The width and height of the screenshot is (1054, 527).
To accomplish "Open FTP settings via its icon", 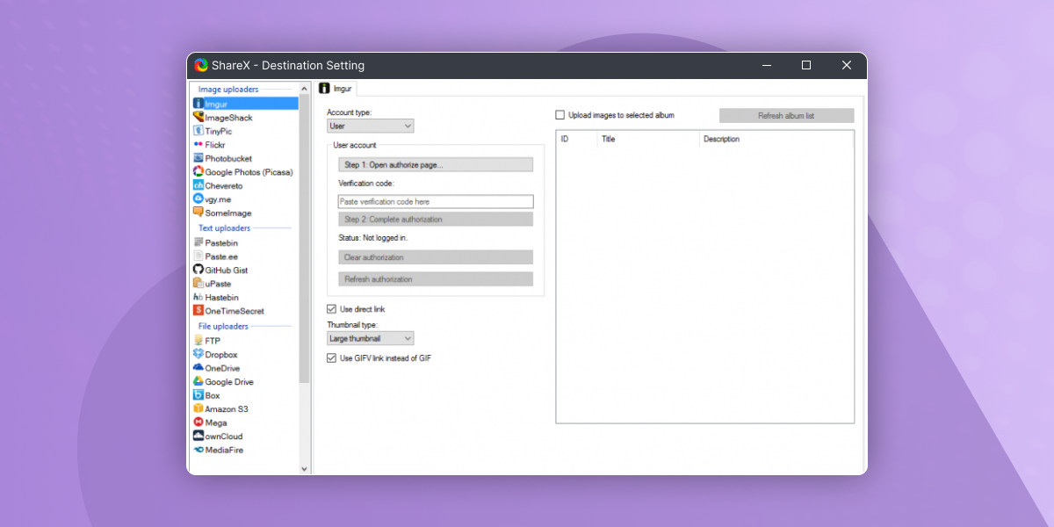I will click(199, 341).
